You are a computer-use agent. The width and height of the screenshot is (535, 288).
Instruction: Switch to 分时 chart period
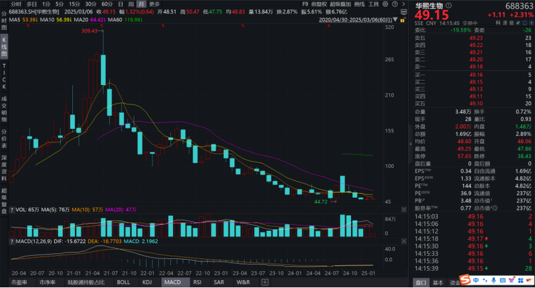(x=16, y=4)
